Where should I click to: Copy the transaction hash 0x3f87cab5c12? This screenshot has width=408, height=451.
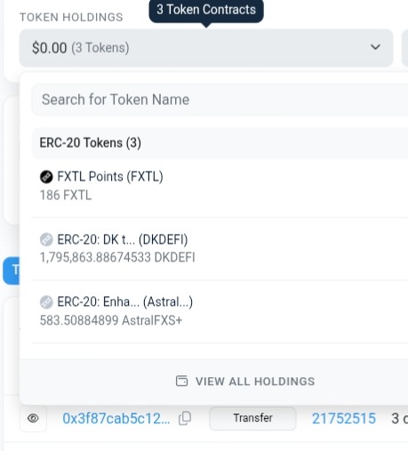[185, 418]
